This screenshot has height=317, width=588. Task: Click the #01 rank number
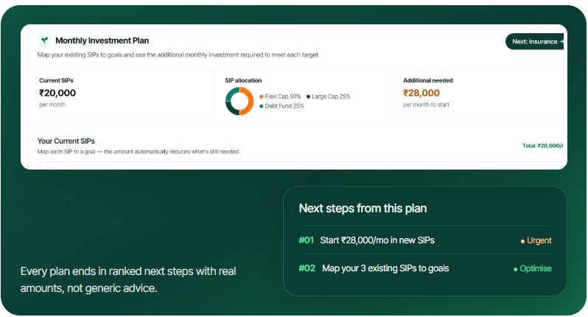click(x=306, y=240)
